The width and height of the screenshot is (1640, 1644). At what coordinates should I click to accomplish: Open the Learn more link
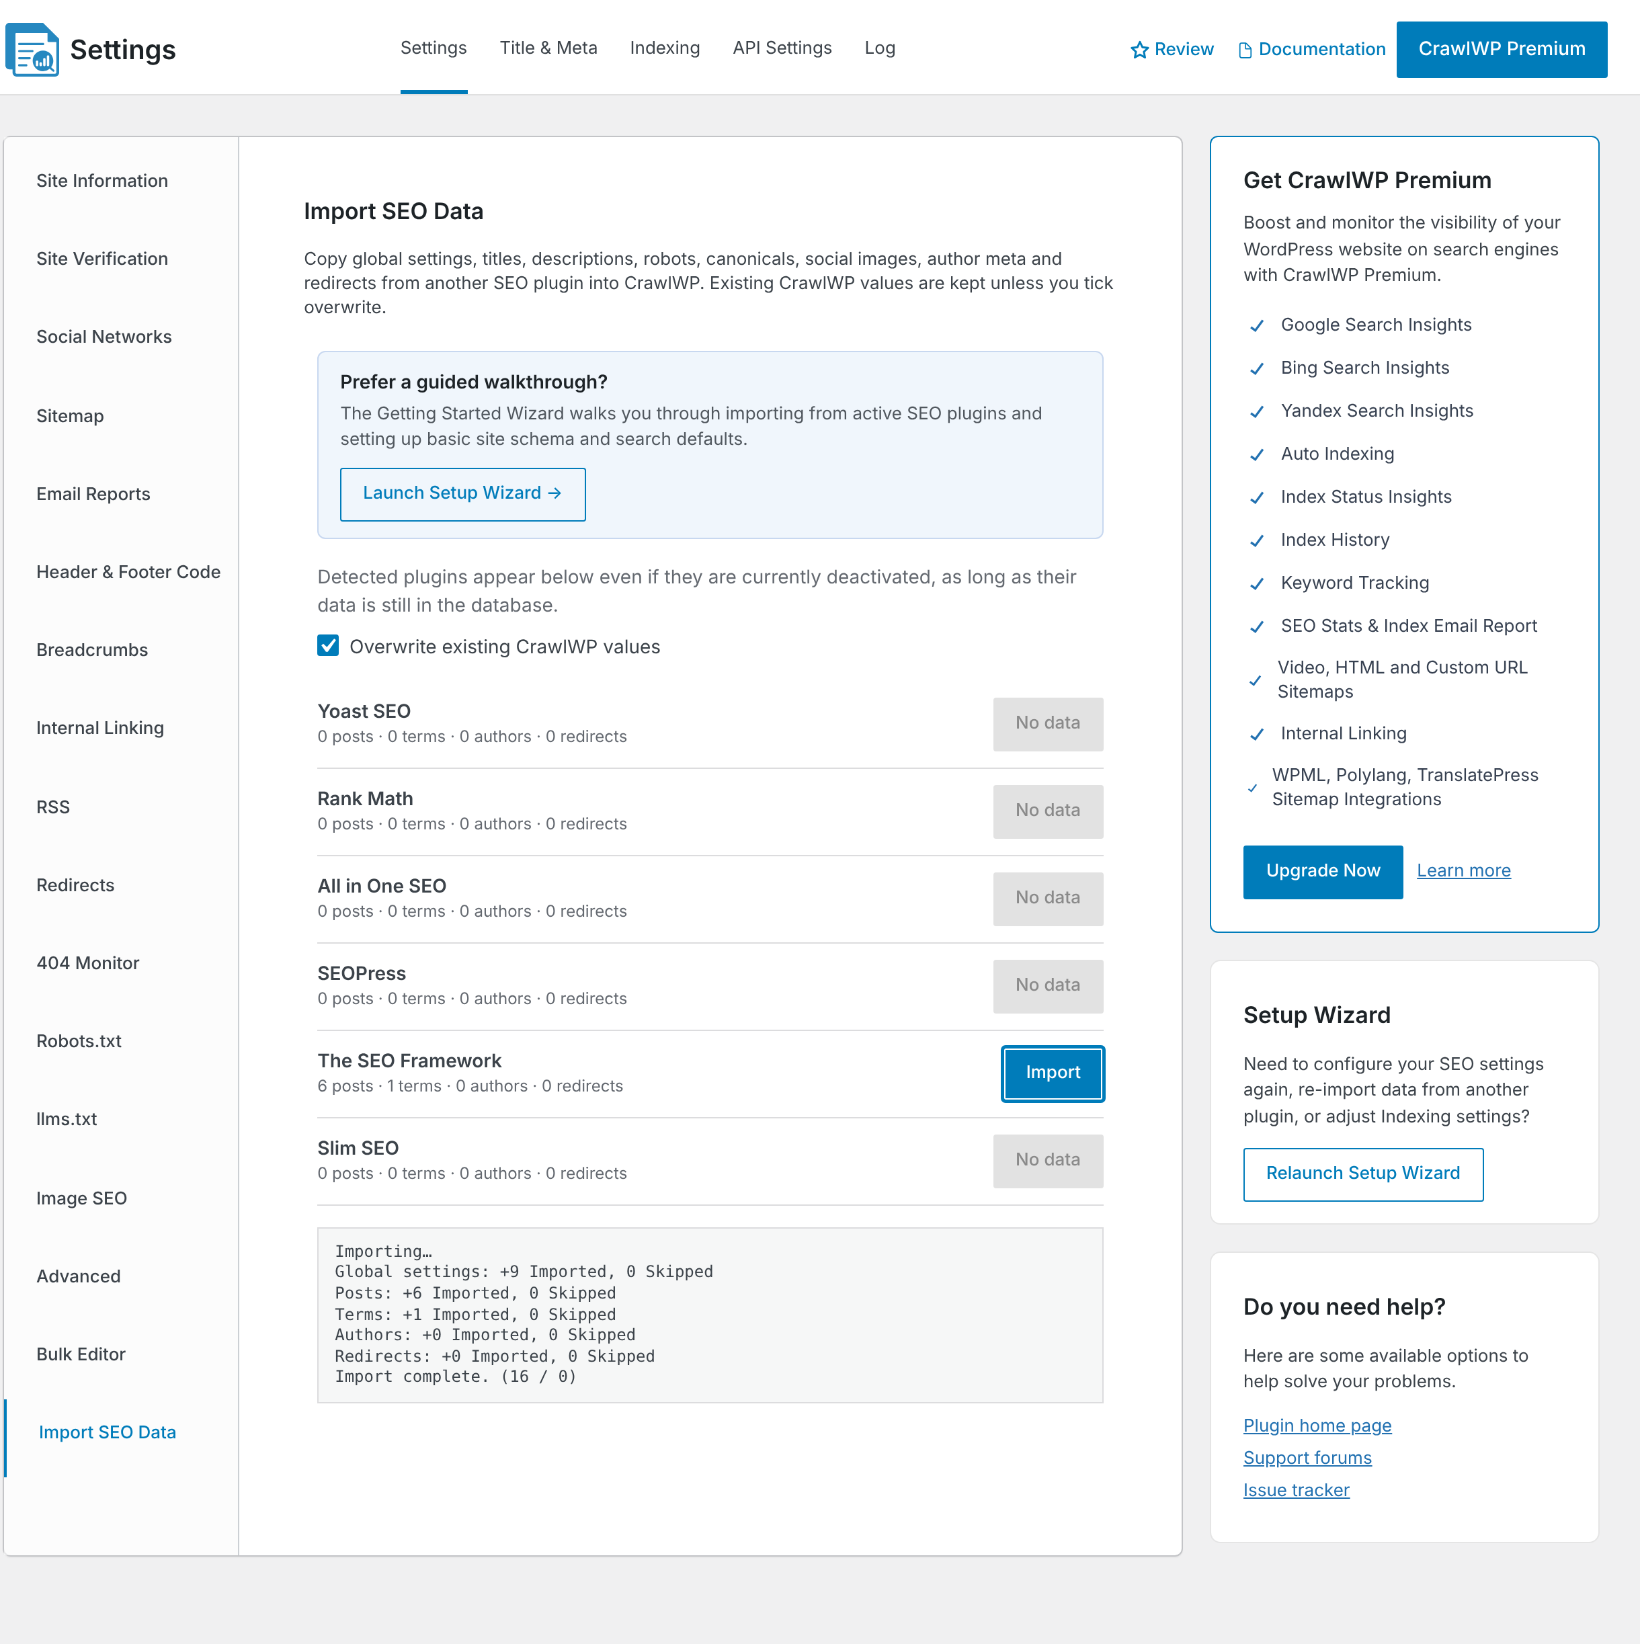pyautogui.click(x=1463, y=870)
